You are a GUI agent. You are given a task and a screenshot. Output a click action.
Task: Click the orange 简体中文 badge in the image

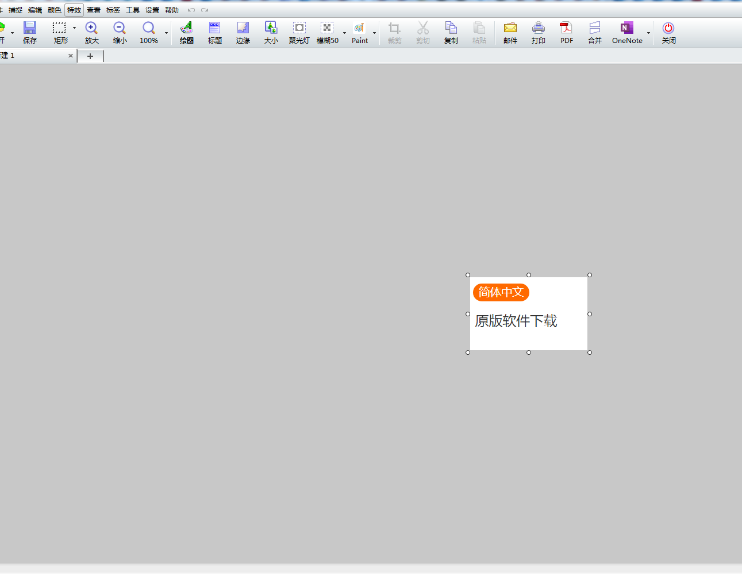click(x=501, y=292)
